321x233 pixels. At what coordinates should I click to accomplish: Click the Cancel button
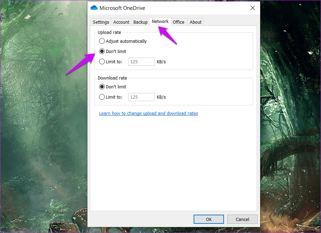tap(242, 219)
